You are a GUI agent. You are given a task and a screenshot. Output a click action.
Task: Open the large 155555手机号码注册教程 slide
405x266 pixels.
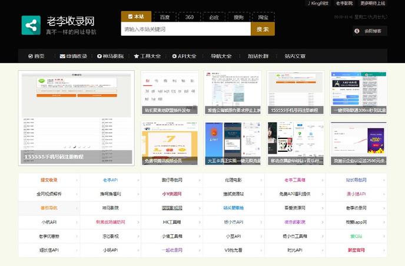pyautogui.click(x=77, y=118)
